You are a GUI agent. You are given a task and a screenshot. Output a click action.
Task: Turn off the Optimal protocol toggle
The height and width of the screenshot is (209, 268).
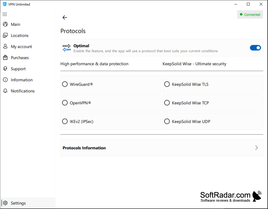(255, 48)
